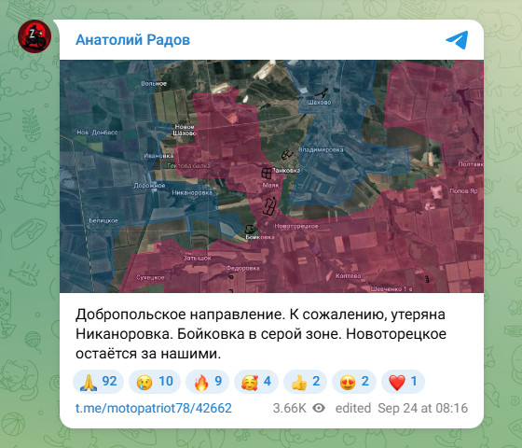The image size is (522, 448).
Task: Click the red heart reaction with 1
Action: [403, 382]
